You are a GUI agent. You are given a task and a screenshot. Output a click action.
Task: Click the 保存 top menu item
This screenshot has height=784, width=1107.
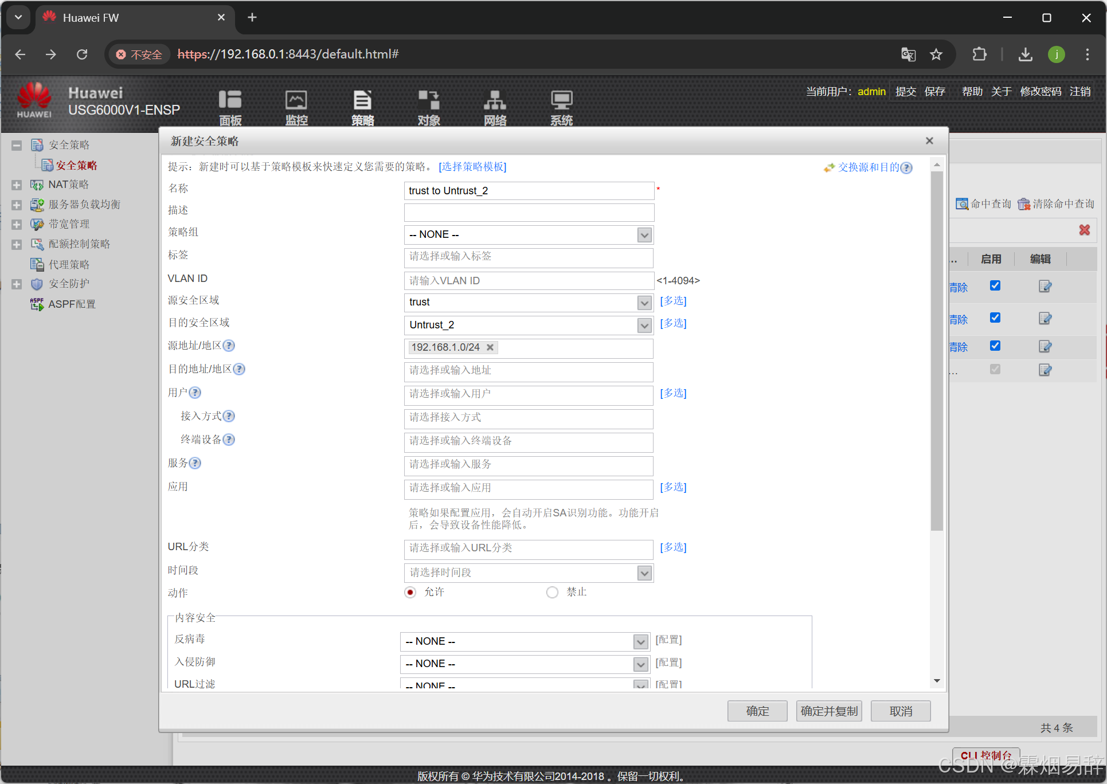934,92
